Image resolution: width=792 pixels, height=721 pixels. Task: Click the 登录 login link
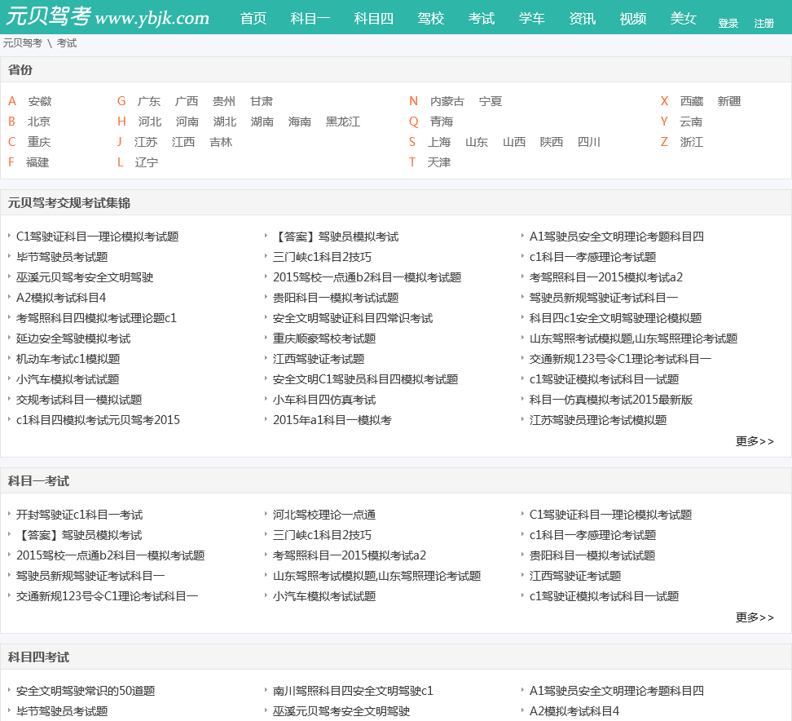point(728,24)
